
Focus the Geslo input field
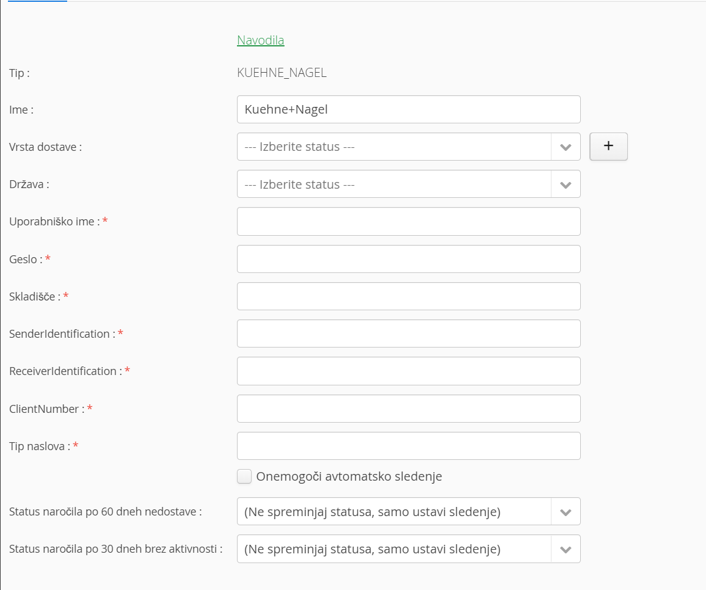[x=409, y=259]
